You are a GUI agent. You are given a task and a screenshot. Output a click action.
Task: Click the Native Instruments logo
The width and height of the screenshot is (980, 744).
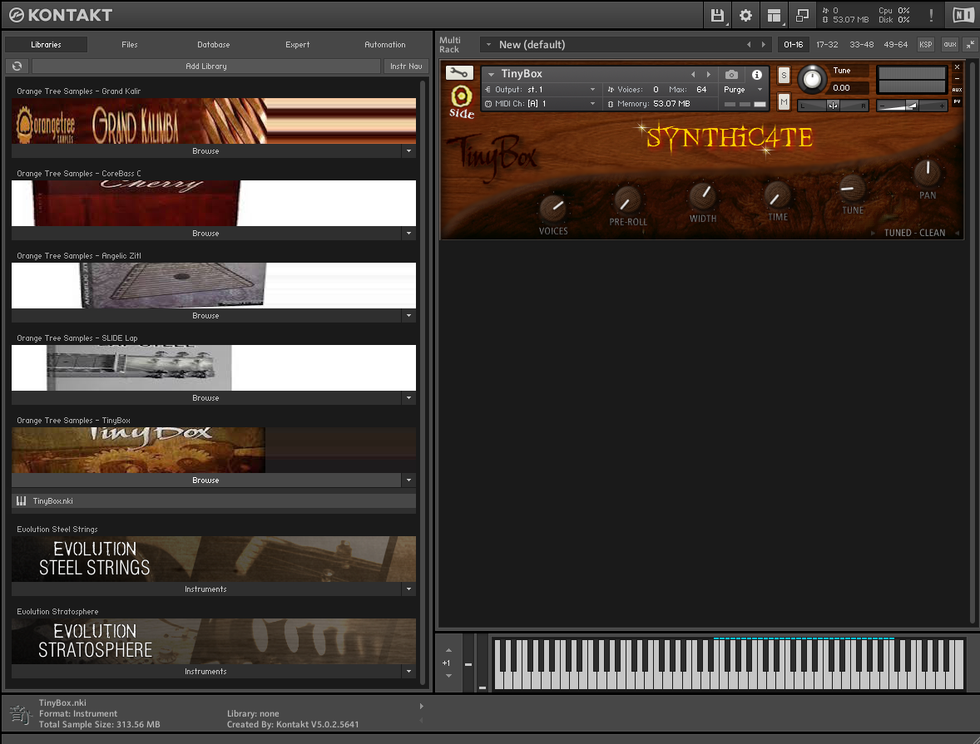(963, 15)
